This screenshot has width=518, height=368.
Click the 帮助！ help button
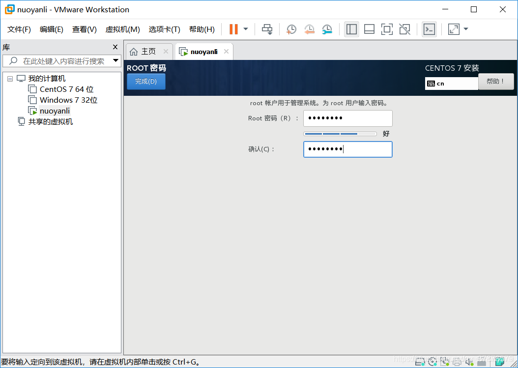[495, 81]
